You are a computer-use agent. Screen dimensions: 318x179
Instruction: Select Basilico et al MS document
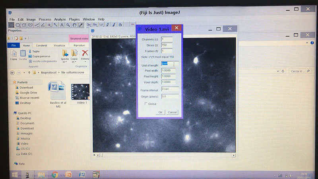(58, 95)
